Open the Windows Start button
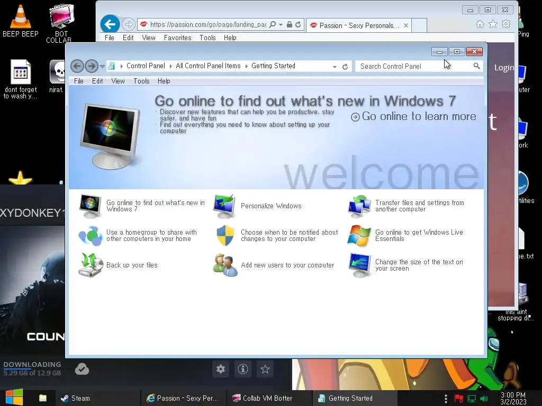Viewport: 542px width, 406px height. point(14,398)
